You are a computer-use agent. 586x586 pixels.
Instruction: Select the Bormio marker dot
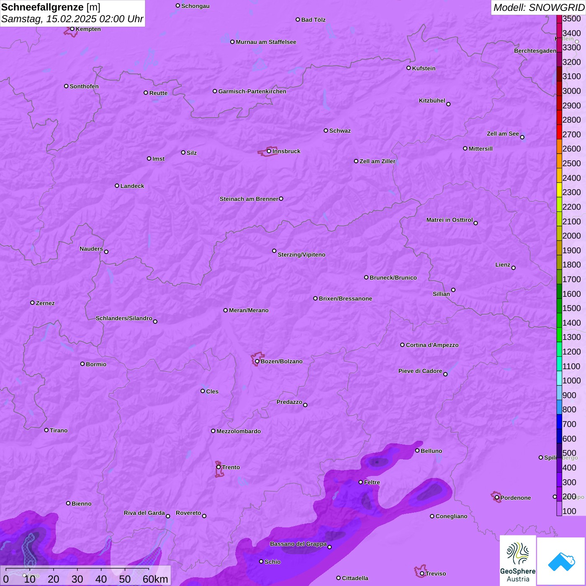pos(82,364)
